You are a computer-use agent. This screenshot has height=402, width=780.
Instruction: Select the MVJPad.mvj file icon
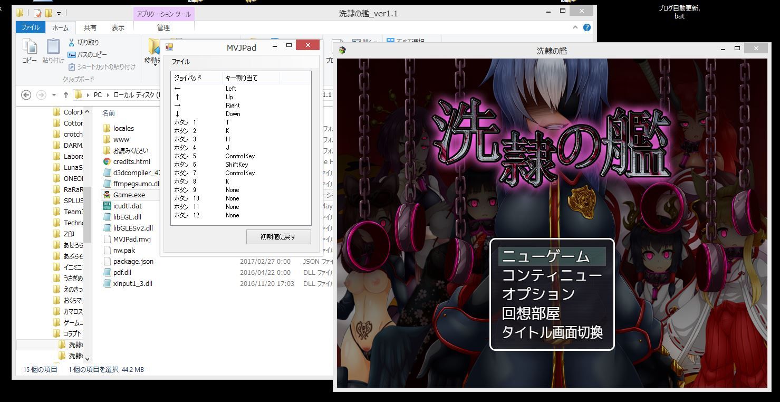[x=107, y=239]
